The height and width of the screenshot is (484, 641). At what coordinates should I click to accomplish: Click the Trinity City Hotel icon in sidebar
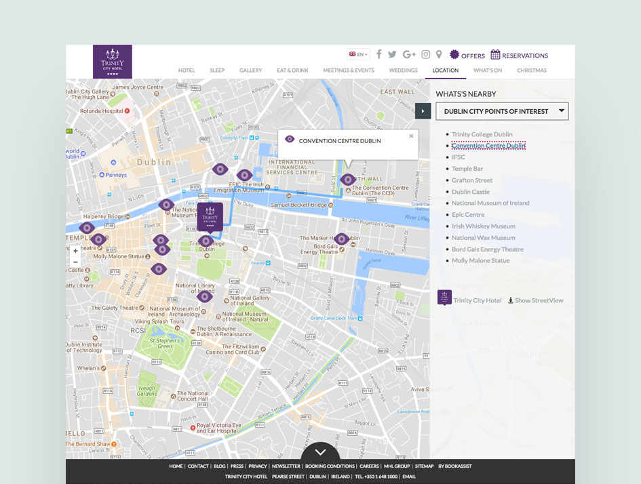coord(444,298)
